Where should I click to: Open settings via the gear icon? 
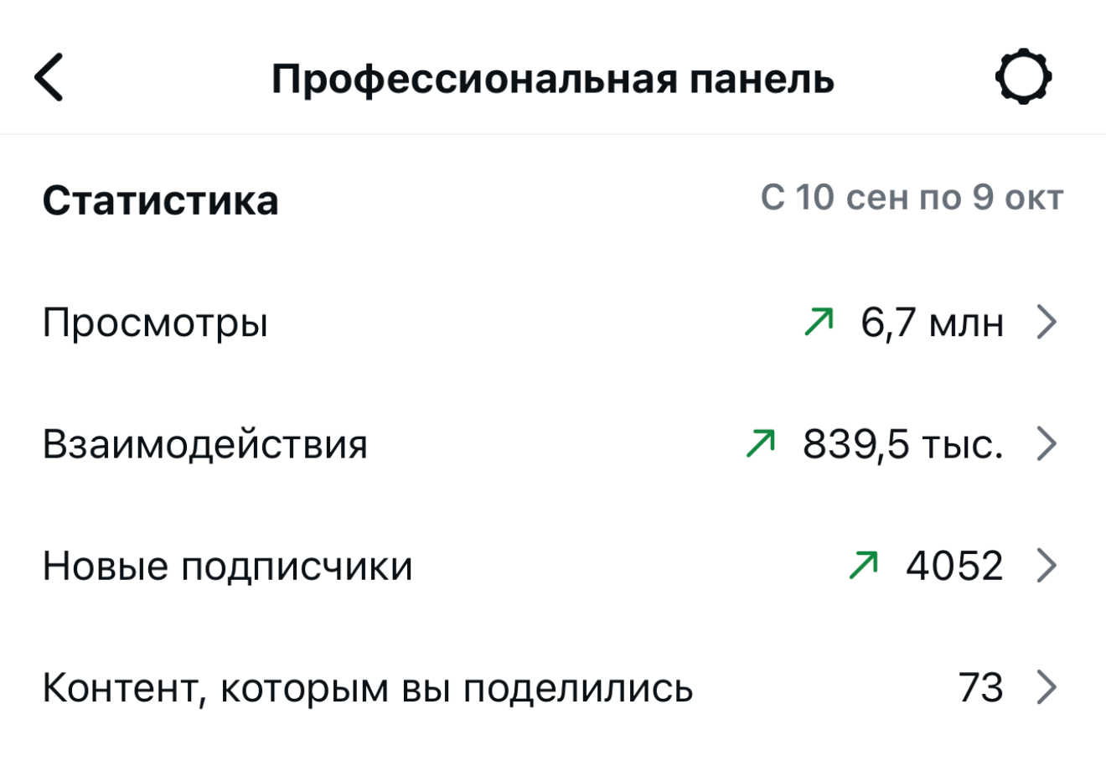1023,78
